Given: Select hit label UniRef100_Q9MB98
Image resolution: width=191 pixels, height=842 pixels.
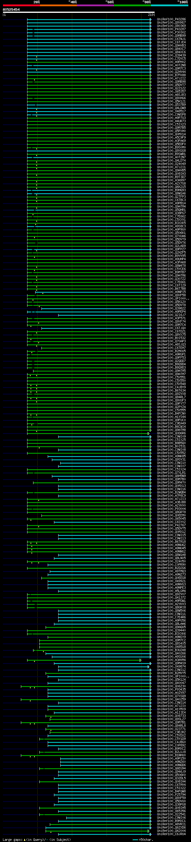Looking at the screenshot, I should [171, 82].
